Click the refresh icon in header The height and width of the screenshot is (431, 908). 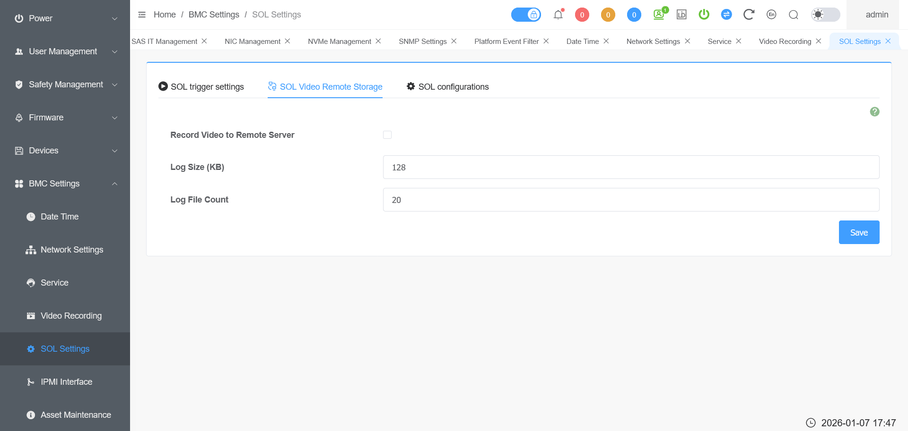click(x=748, y=15)
